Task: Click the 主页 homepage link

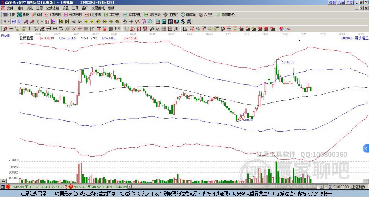Action: tap(350, 3)
